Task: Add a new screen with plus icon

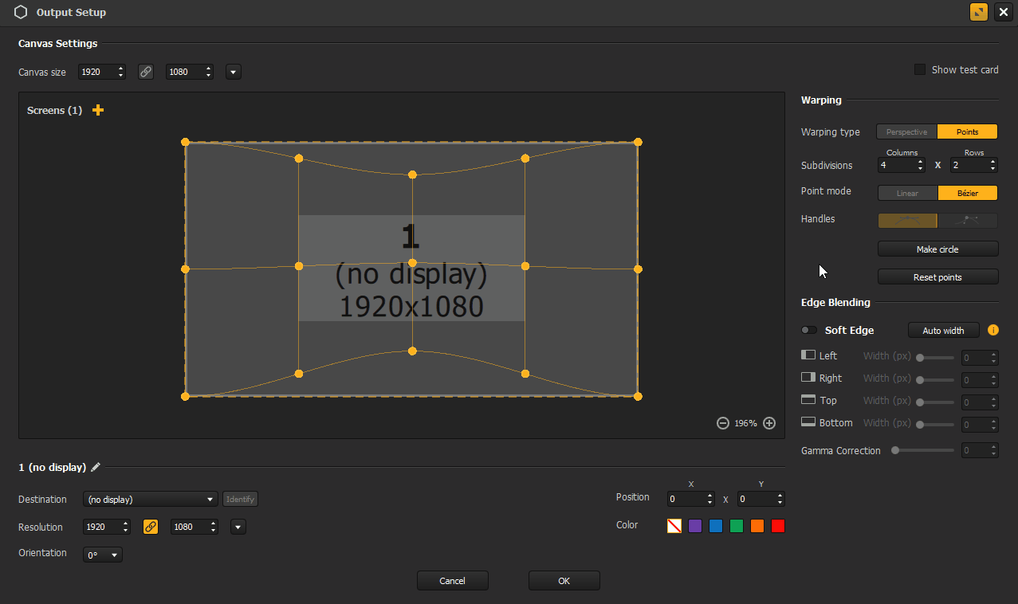Action: (x=98, y=110)
